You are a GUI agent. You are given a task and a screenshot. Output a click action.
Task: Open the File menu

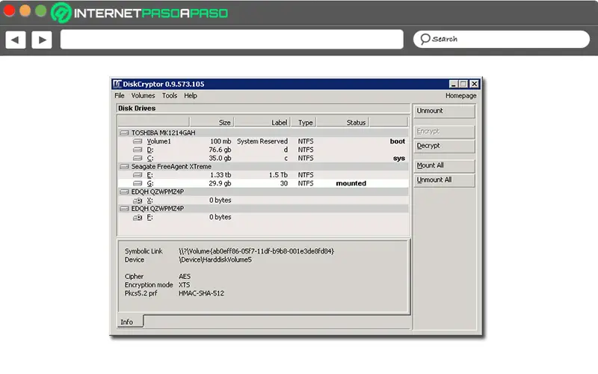[x=120, y=96]
